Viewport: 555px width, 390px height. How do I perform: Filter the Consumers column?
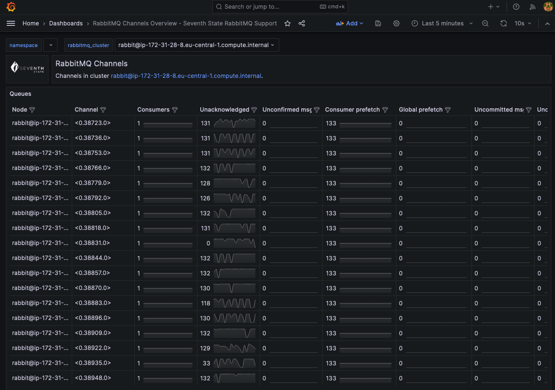click(175, 110)
